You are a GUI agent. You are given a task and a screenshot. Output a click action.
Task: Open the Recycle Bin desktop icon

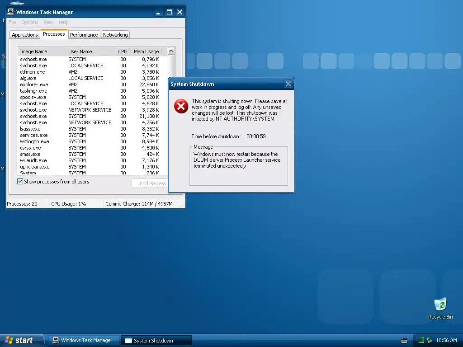click(440, 309)
